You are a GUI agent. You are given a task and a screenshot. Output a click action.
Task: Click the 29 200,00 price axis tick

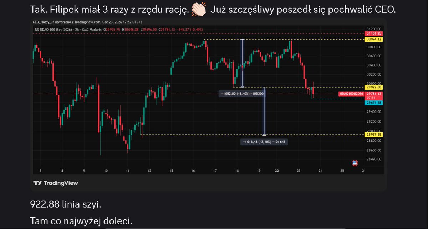[374, 121]
